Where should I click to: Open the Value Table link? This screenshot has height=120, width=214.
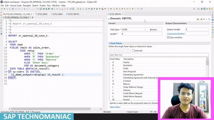(x=115, y=107)
